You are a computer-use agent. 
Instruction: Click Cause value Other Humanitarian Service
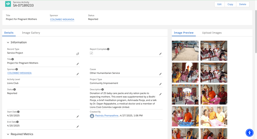(x=105, y=73)
